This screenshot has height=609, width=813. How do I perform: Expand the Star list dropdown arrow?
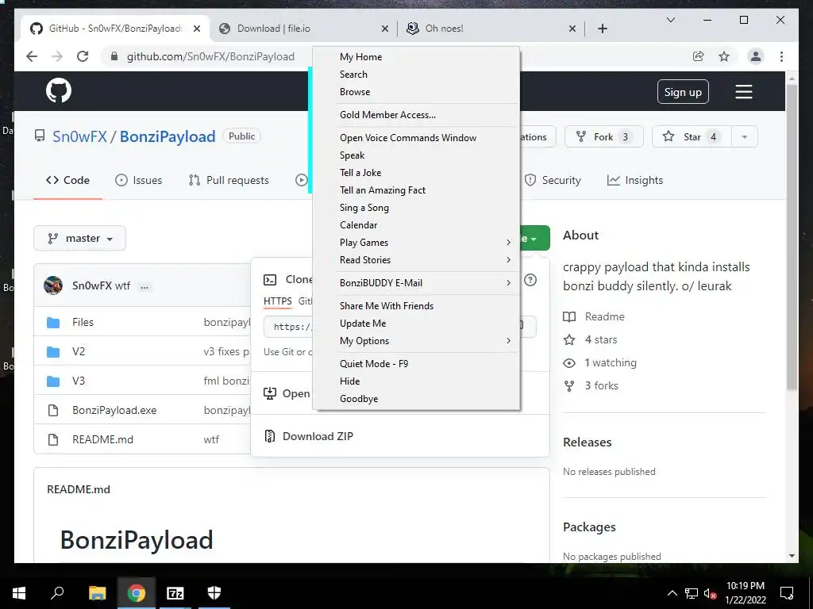click(745, 136)
